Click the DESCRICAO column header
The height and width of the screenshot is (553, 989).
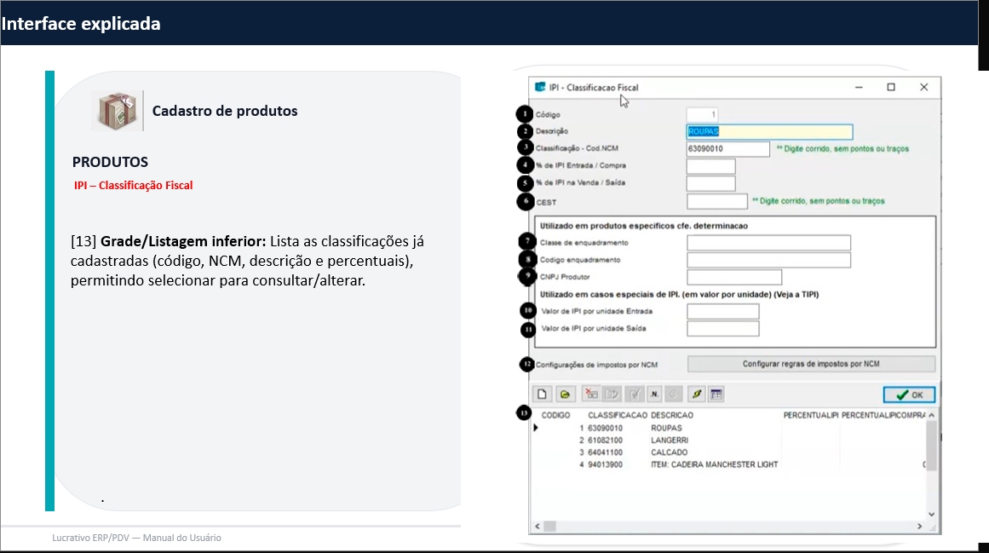[671, 415]
